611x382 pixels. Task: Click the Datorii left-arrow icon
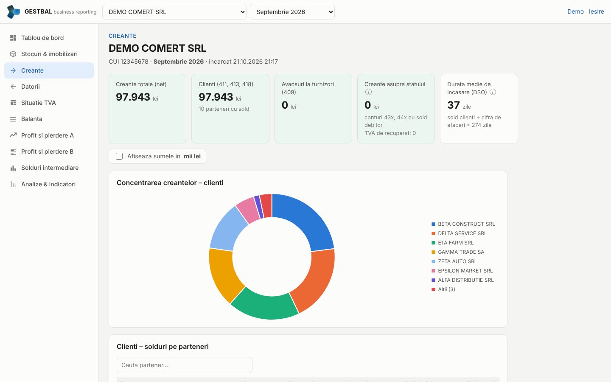tap(13, 87)
